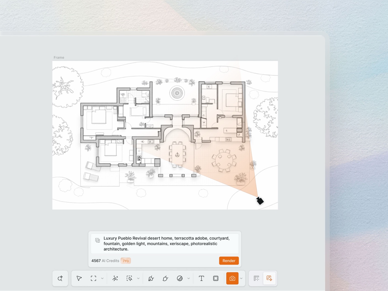The width and height of the screenshot is (388, 291).
Task: Click the Pro badge
Action: point(126,261)
